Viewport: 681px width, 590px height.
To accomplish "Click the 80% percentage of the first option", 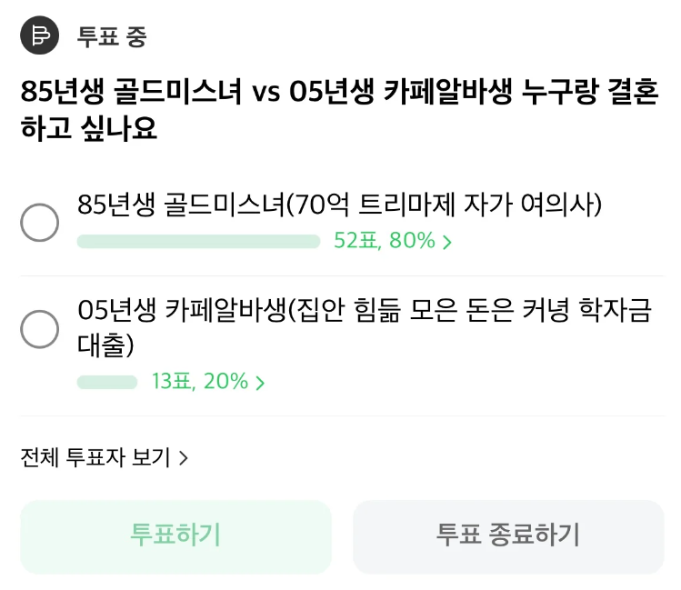I will (x=413, y=242).
